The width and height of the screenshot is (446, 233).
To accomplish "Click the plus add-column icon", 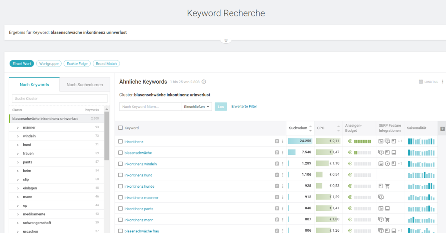I will point(443,129).
